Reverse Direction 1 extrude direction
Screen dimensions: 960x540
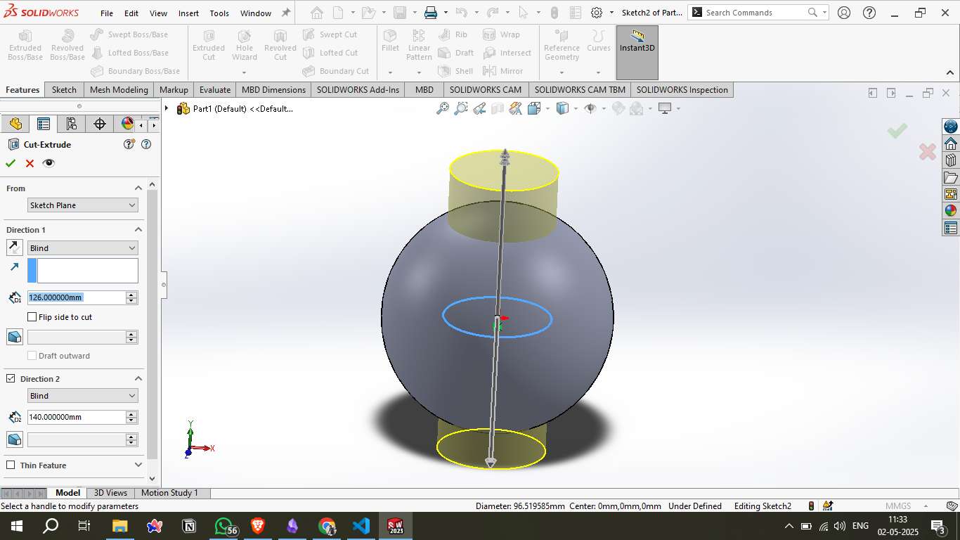pos(15,247)
